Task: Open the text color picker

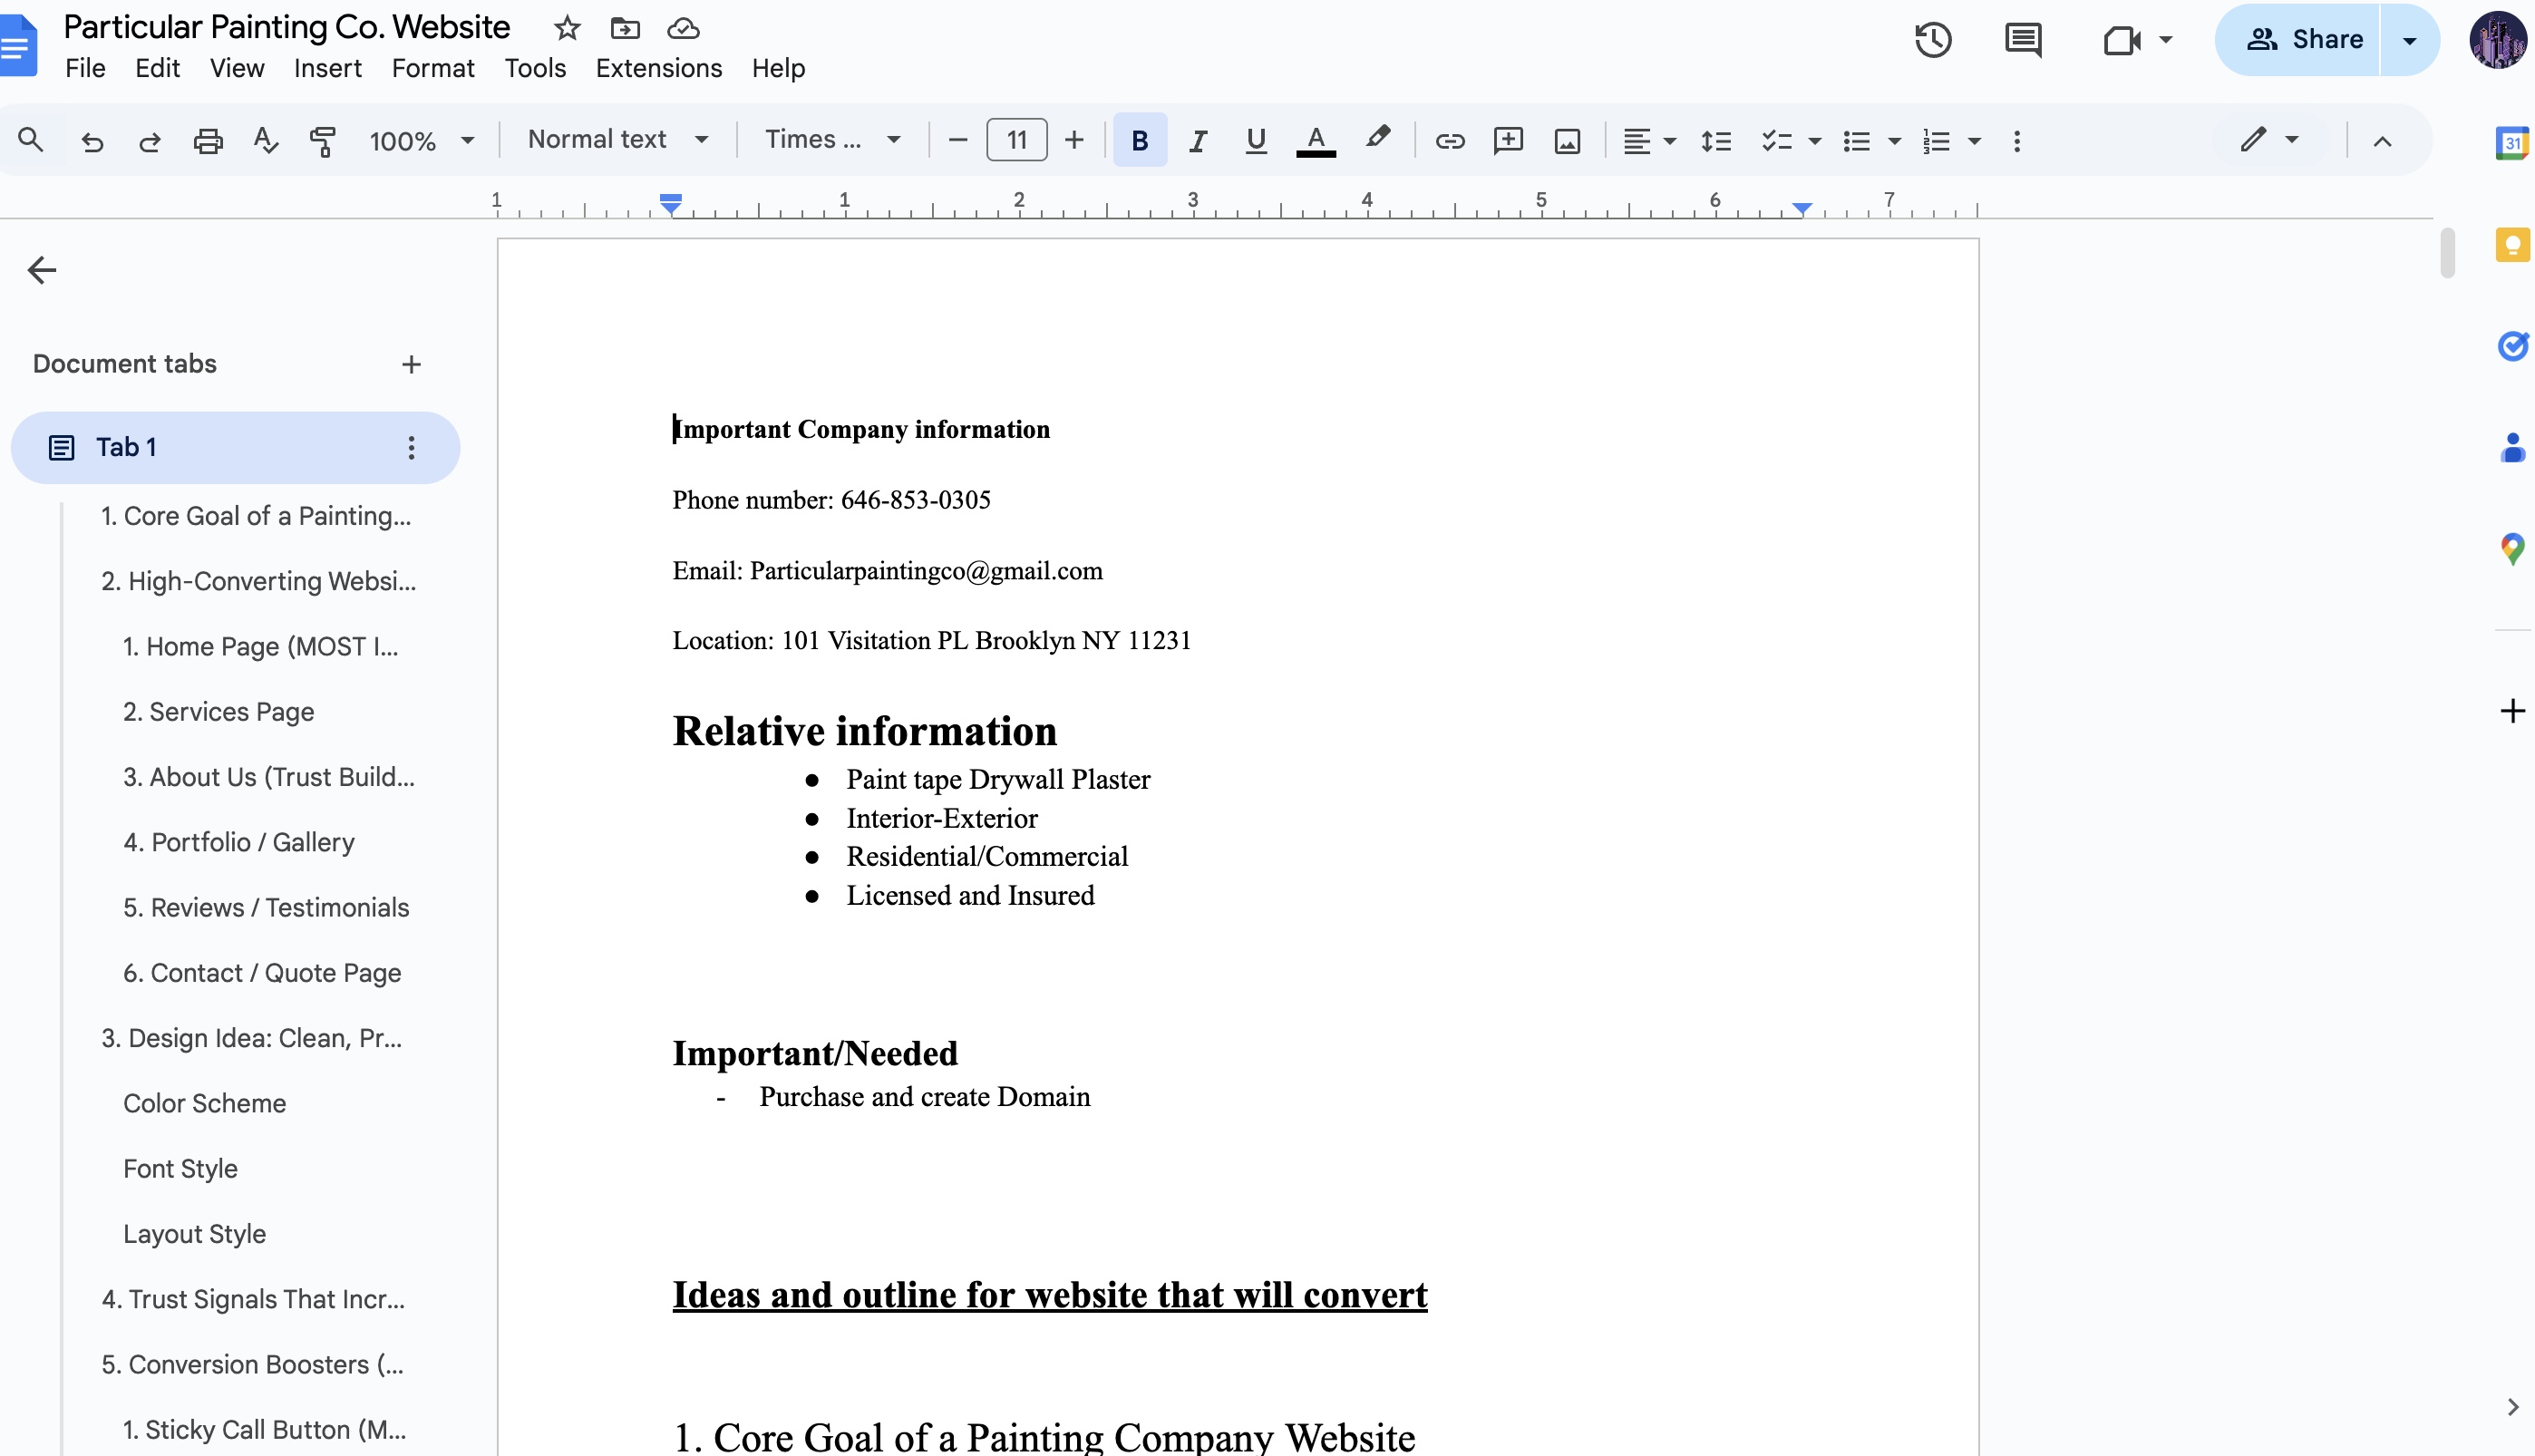Action: (1316, 141)
